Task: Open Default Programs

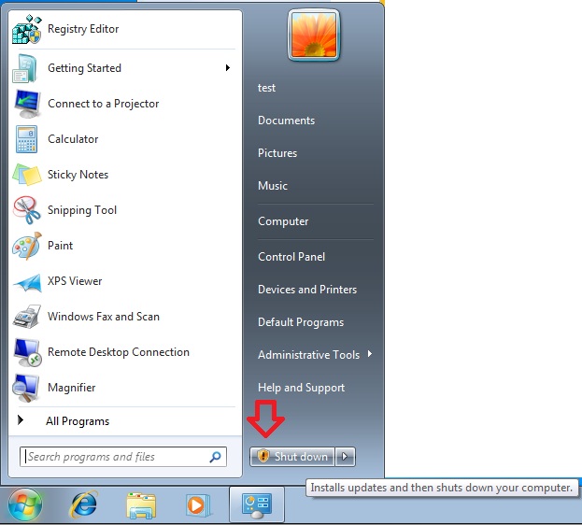Action: (301, 322)
